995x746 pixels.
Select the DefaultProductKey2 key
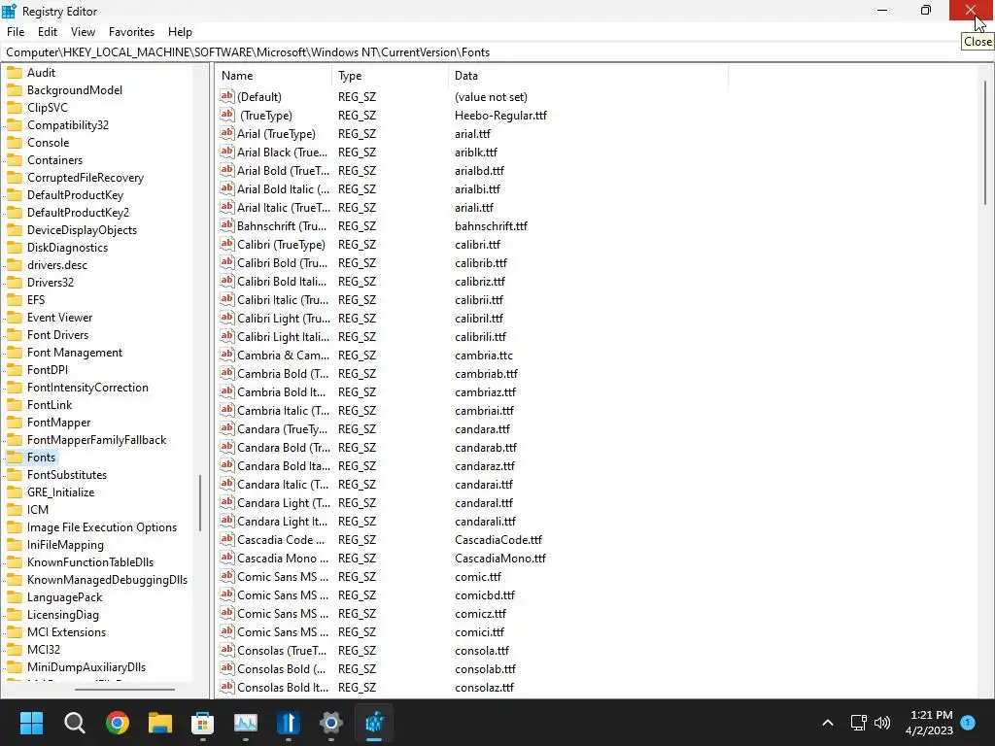pos(78,213)
